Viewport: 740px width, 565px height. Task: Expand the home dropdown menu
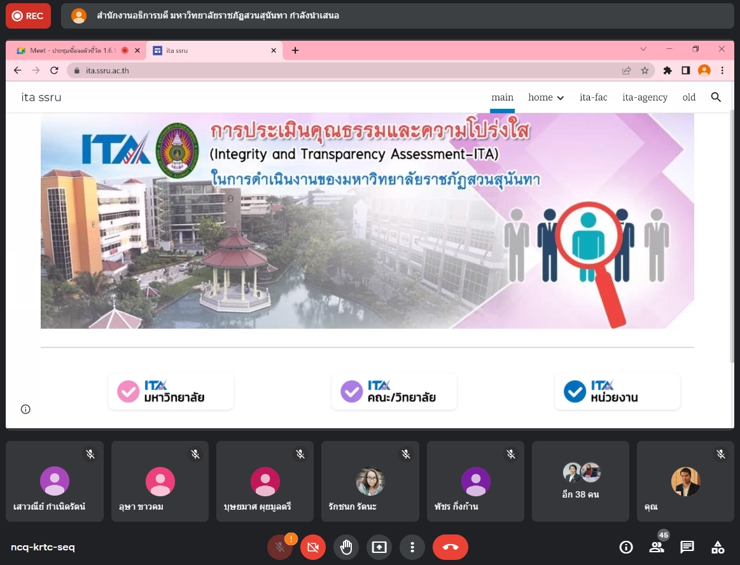(x=546, y=97)
